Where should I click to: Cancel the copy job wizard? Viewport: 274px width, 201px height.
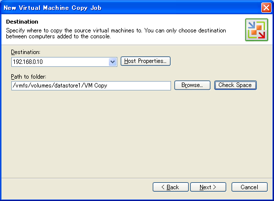(249, 187)
